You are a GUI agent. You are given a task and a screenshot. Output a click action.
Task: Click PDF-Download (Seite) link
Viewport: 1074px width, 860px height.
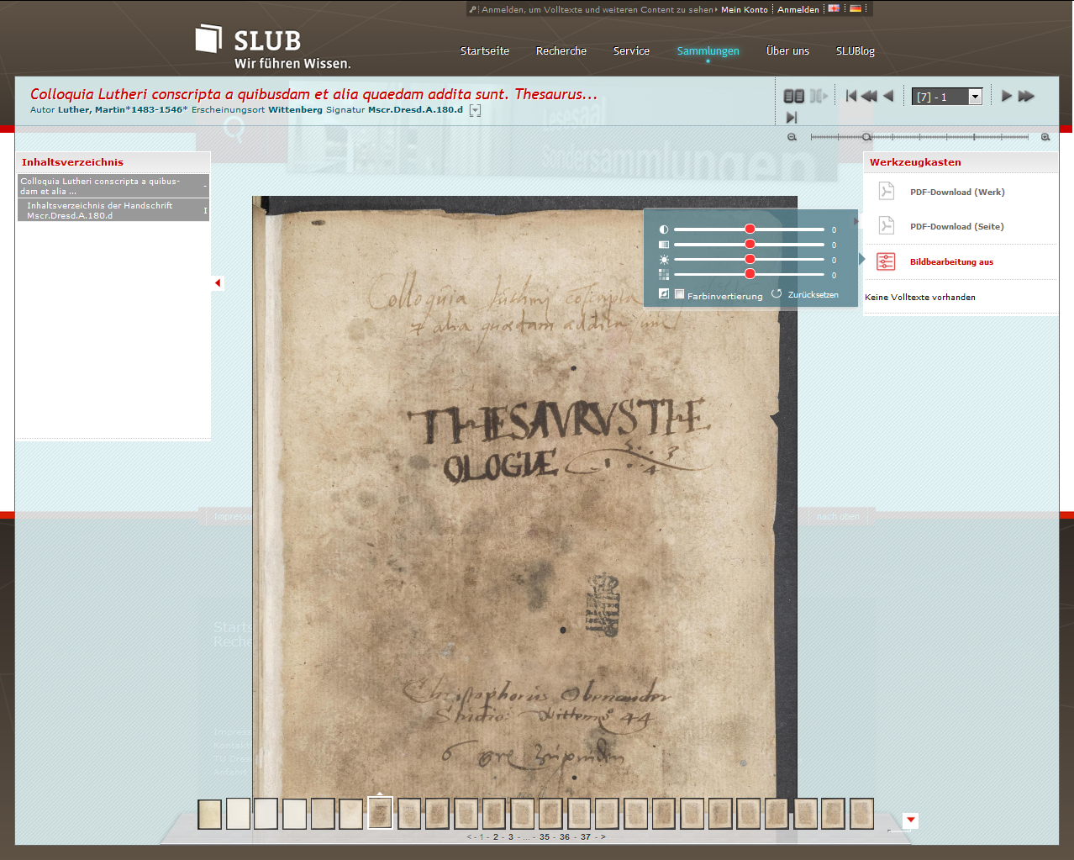(x=956, y=227)
